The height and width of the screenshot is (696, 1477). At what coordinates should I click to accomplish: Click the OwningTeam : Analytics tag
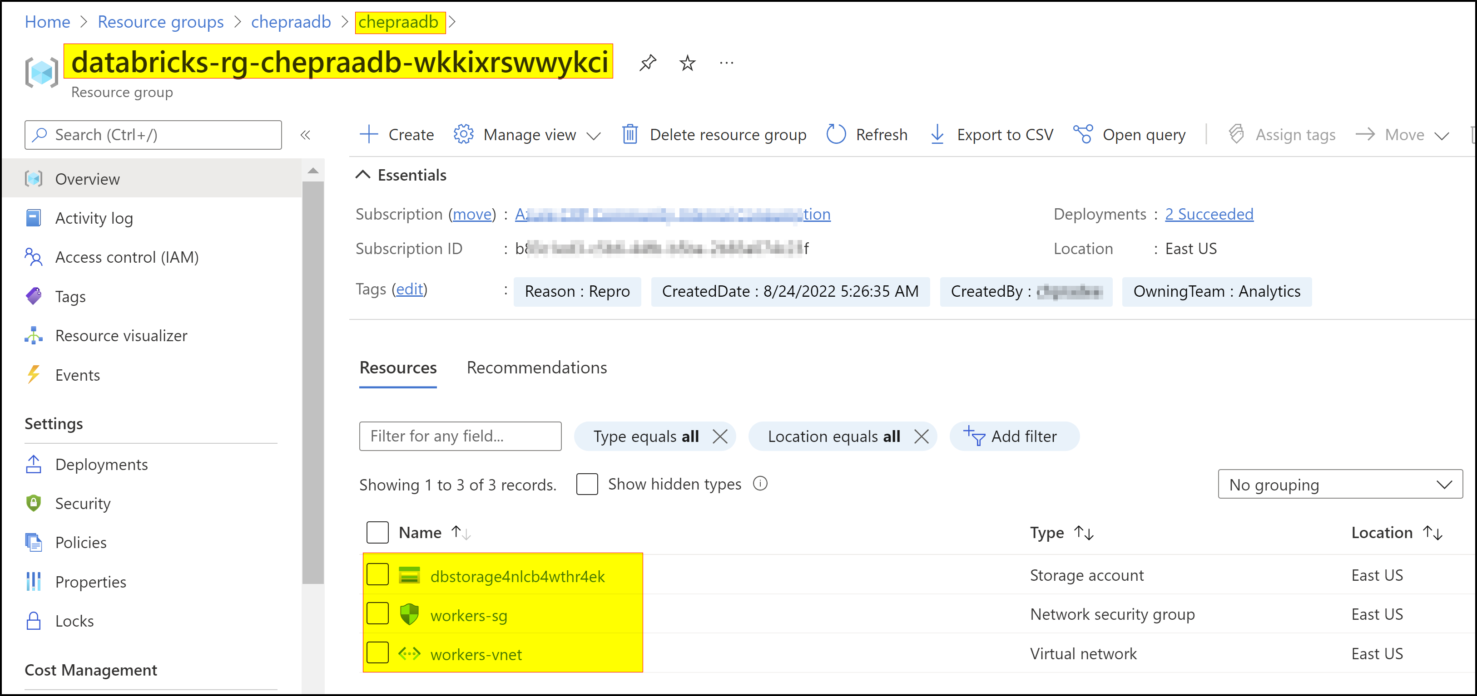pyautogui.click(x=1216, y=292)
